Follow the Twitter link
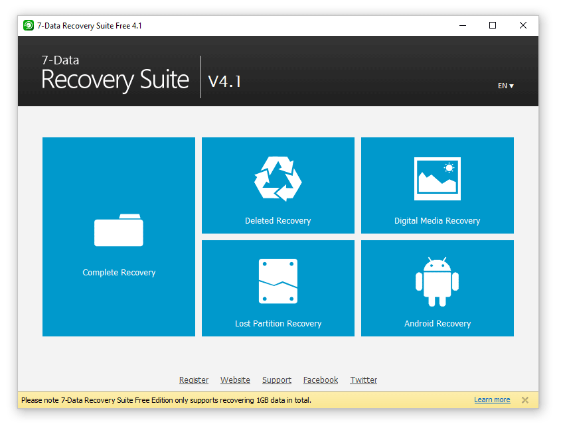The width and height of the screenshot is (561, 426). 364,380
